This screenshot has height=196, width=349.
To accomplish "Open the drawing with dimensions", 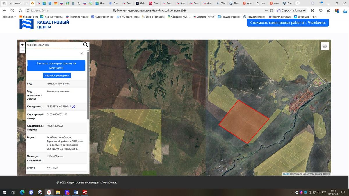I will [x=57, y=75].
